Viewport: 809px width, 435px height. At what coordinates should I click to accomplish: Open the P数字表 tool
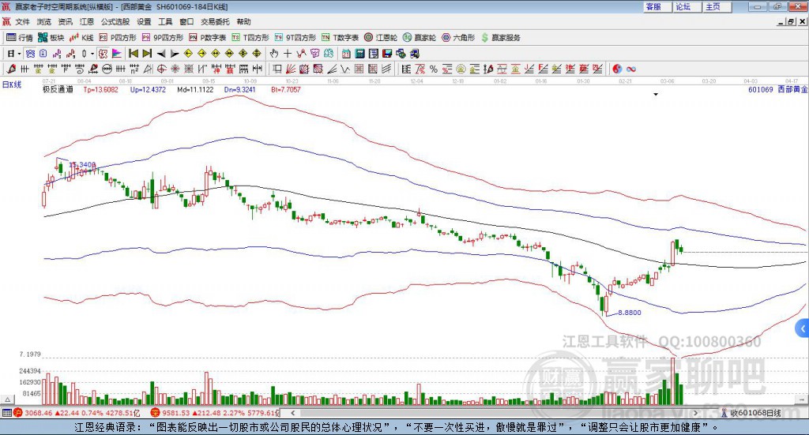tap(208, 38)
